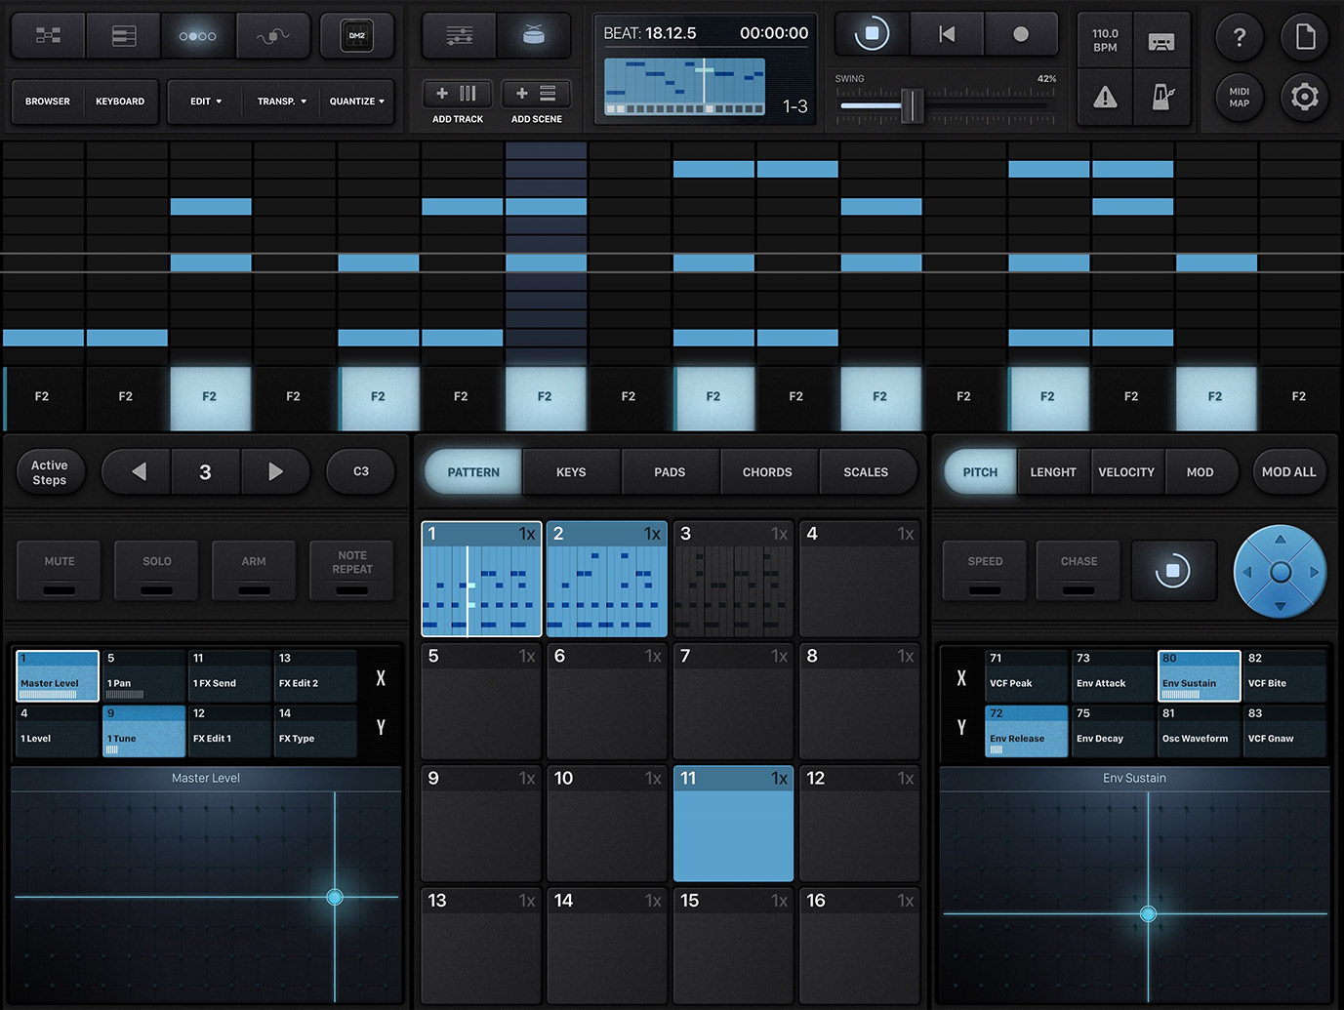Select the drum machine icon
This screenshot has height=1010, width=1344.
533,36
